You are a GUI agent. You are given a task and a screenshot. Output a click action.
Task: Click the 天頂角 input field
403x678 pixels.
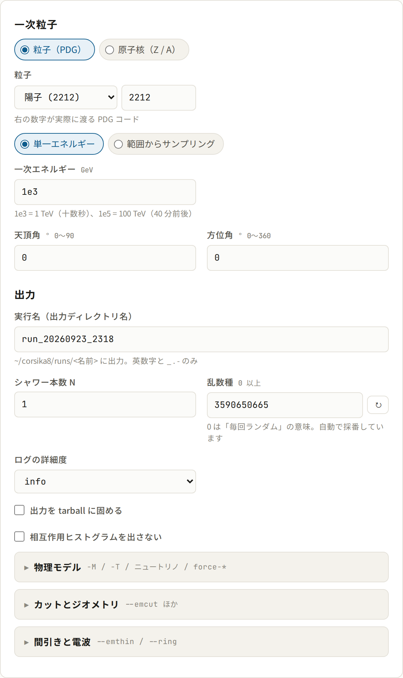105,258
